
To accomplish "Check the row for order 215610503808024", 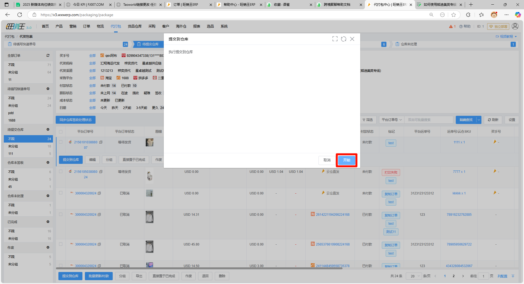I will pyautogui.click(x=61, y=171).
